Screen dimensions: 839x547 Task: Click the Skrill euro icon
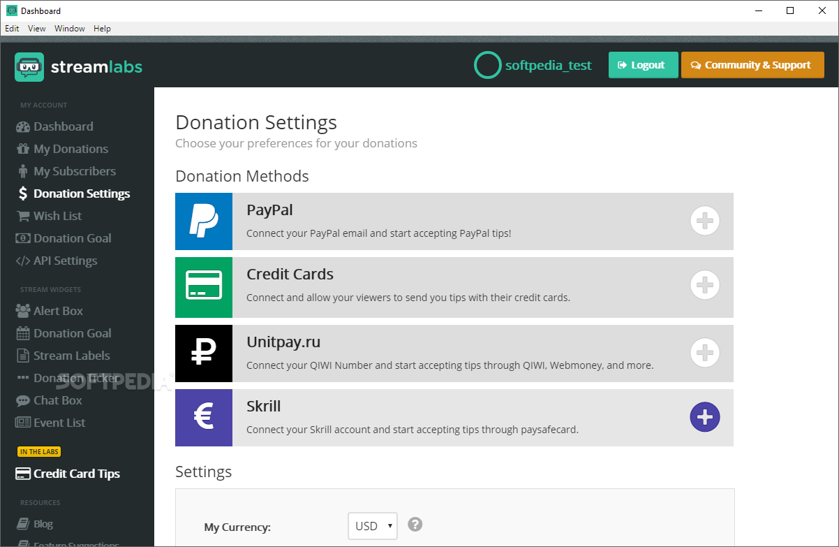pos(204,418)
